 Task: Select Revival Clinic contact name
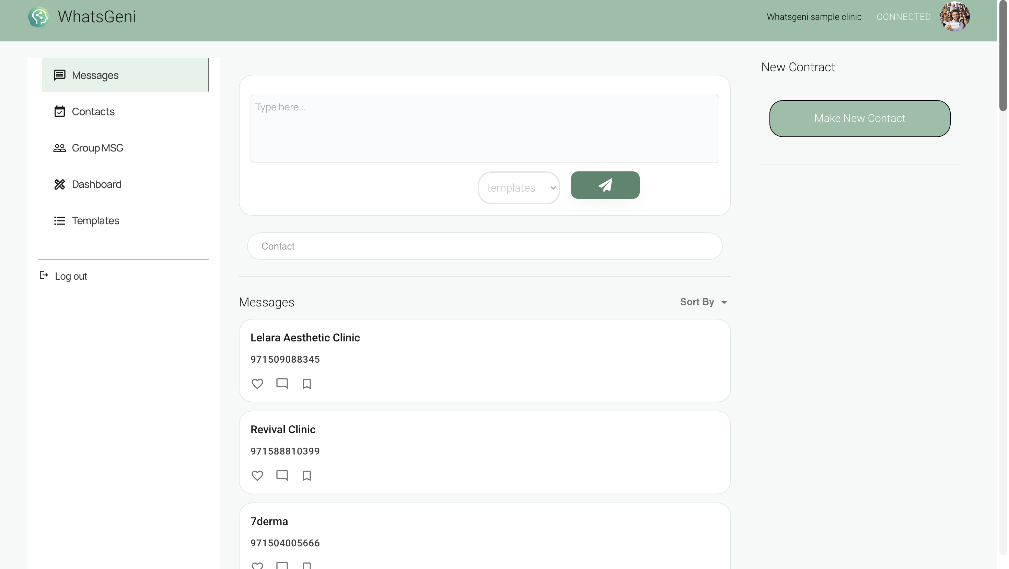(x=283, y=430)
